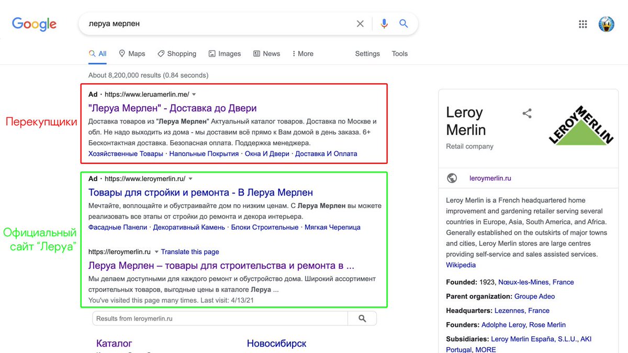Open the 'Каталог' sitelink

tap(114, 344)
